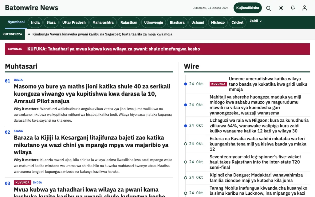315x197 pixels.
Task: Open the Cricket section tab
Action: click(238, 22)
